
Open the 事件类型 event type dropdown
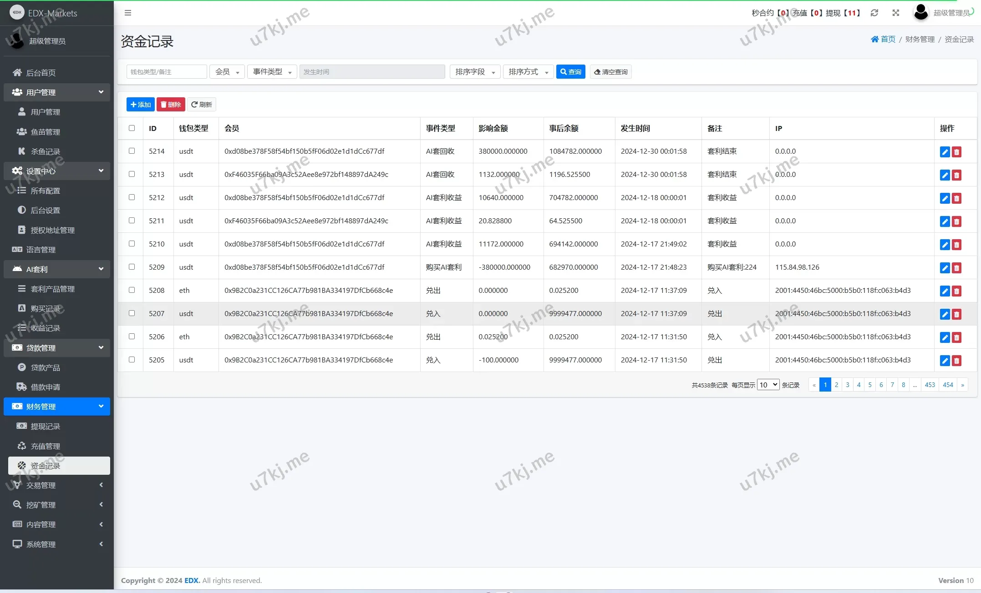tap(272, 72)
